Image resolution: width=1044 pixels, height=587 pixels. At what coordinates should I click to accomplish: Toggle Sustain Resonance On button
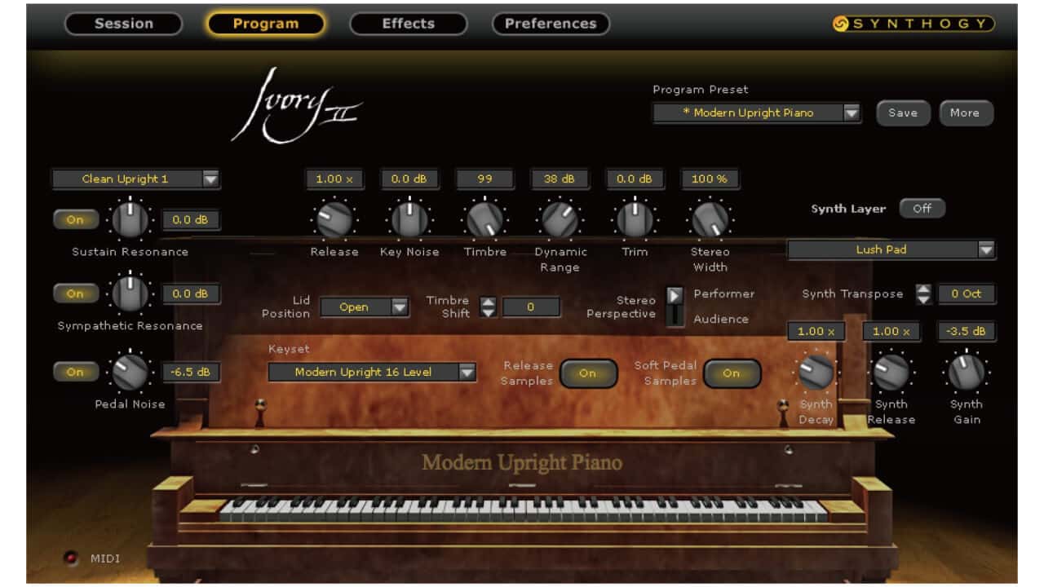75,219
